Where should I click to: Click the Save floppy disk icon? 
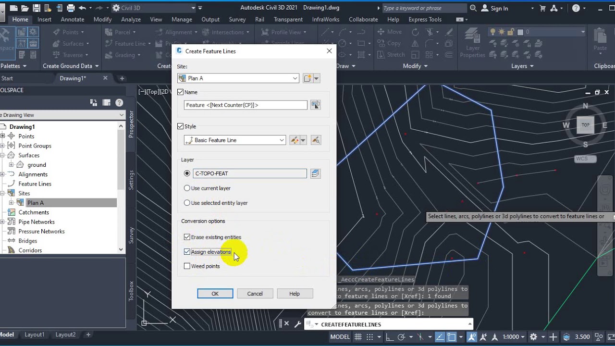point(36,8)
